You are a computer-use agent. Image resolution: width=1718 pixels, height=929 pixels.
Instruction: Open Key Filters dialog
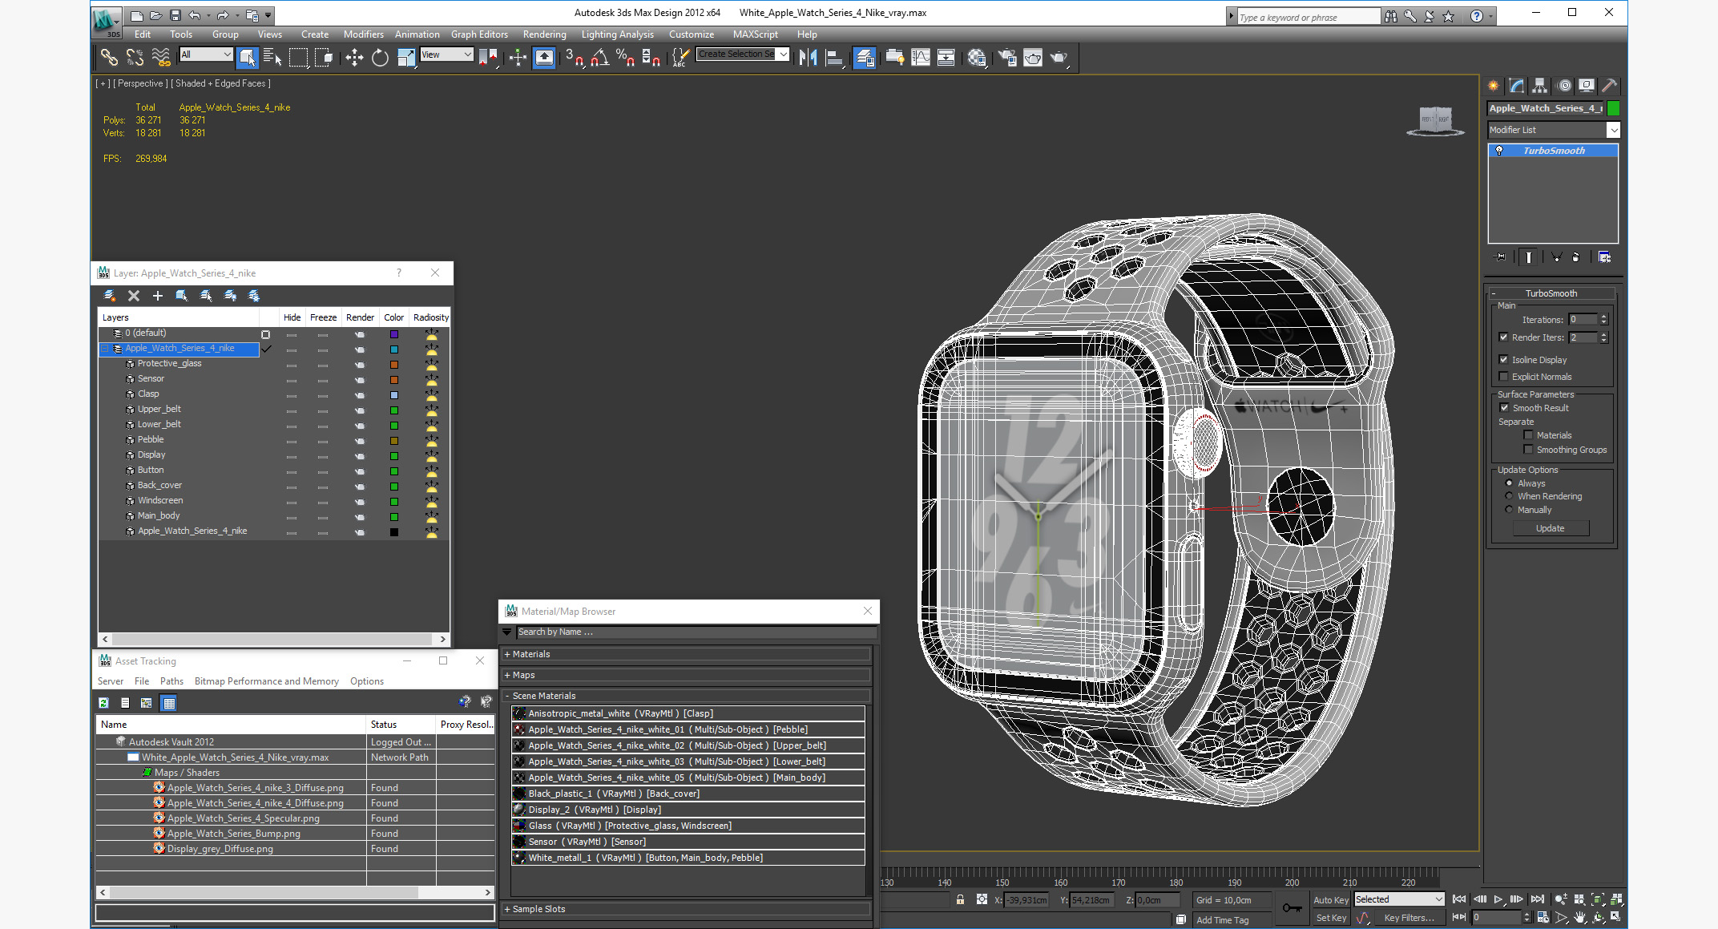1409,918
